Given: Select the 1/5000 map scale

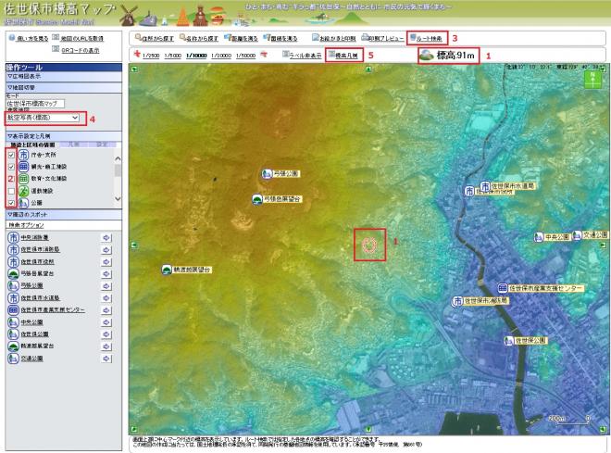Looking at the screenshot, I should 173,56.
